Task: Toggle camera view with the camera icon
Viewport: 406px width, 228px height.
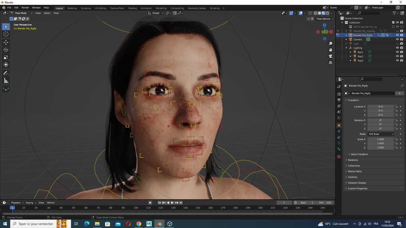Action: coord(330,56)
